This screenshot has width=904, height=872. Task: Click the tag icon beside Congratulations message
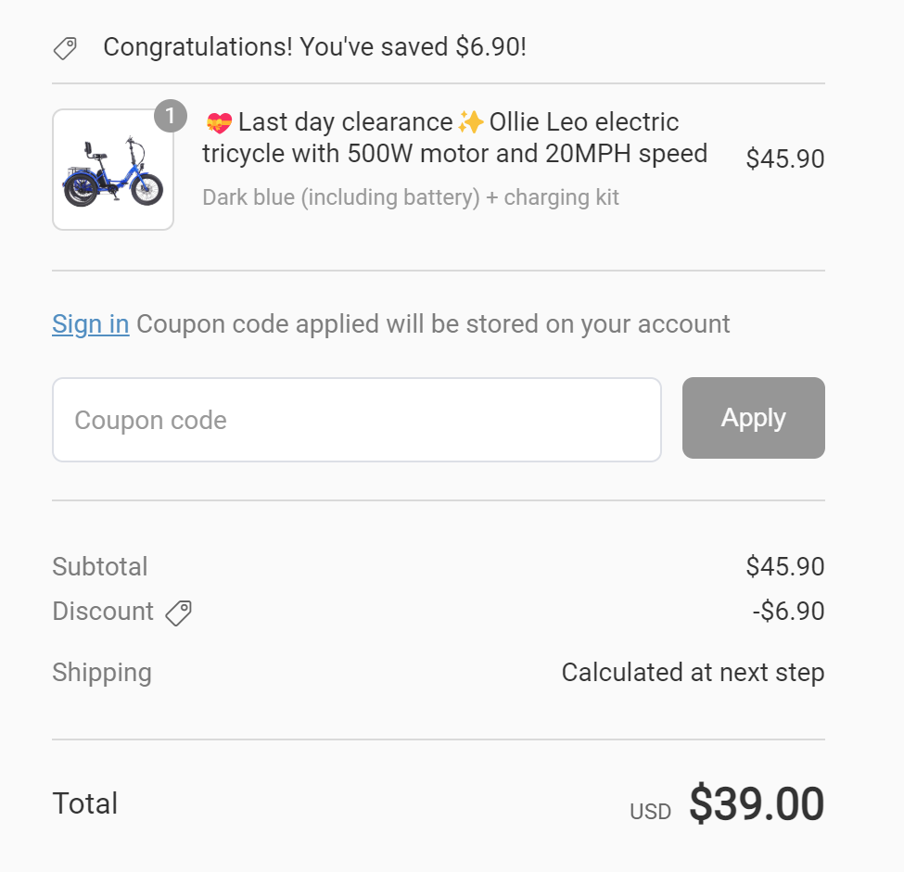pos(65,48)
